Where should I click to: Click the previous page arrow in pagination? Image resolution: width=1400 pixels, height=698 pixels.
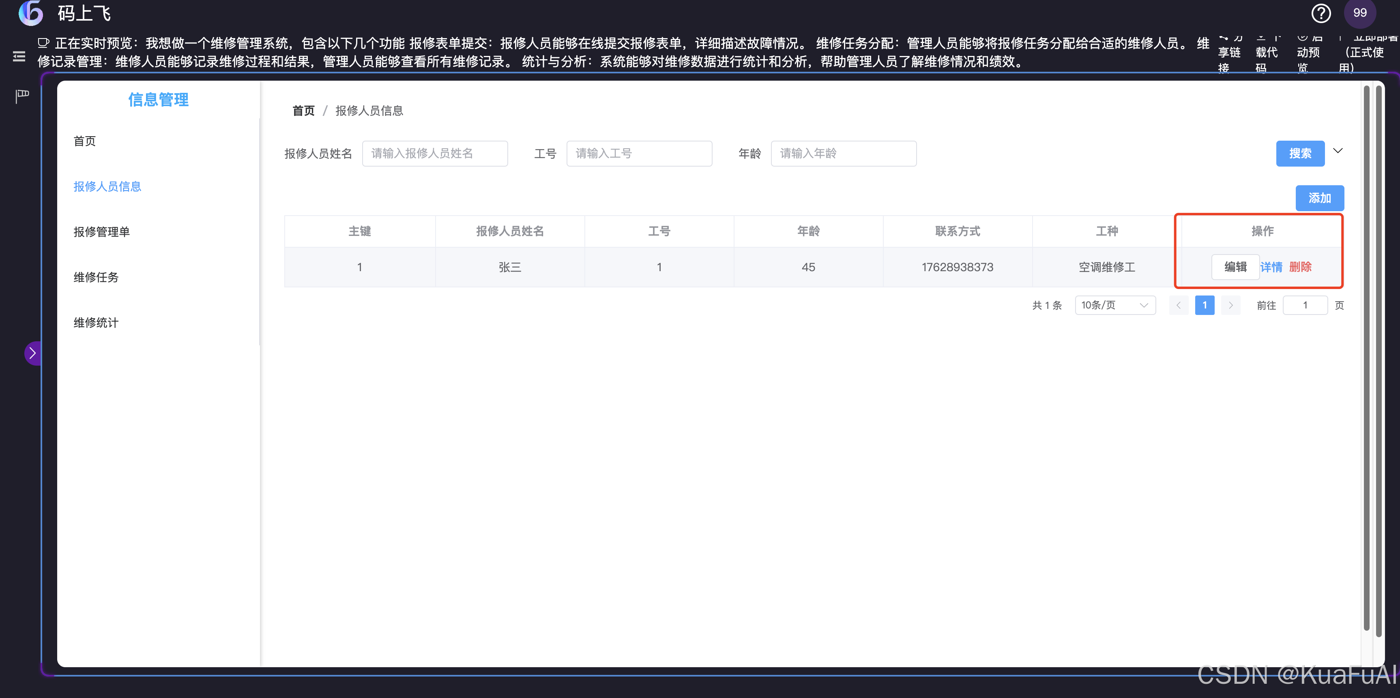pos(1178,305)
